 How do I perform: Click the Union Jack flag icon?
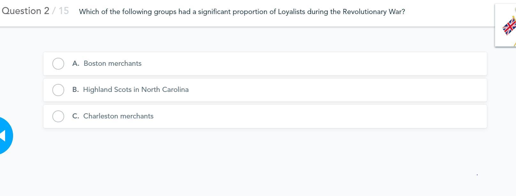click(x=510, y=26)
